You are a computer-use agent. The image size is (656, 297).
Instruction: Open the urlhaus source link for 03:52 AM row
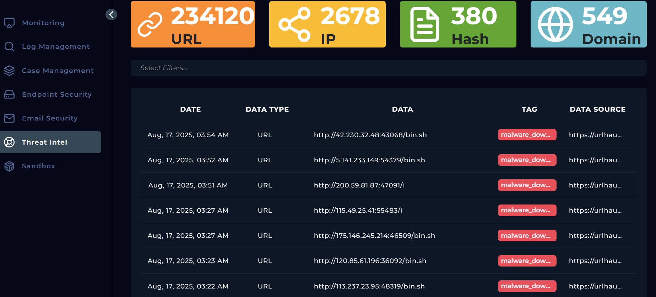click(595, 160)
